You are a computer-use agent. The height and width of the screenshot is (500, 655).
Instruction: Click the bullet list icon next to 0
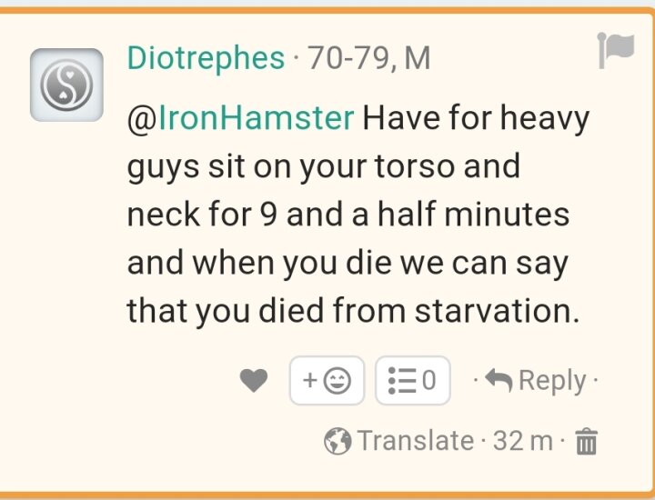click(402, 380)
